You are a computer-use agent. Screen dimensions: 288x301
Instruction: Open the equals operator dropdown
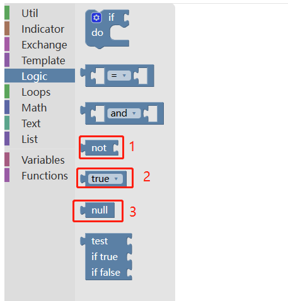(x=119, y=76)
